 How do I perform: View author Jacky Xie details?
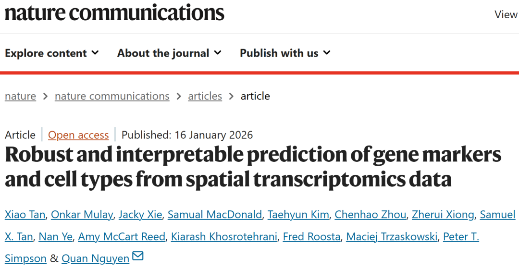click(140, 214)
